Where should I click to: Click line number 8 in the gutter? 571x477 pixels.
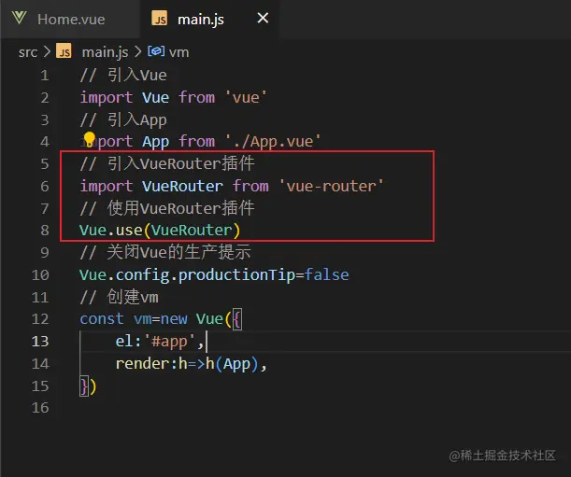pyautogui.click(x=45, y=231)
